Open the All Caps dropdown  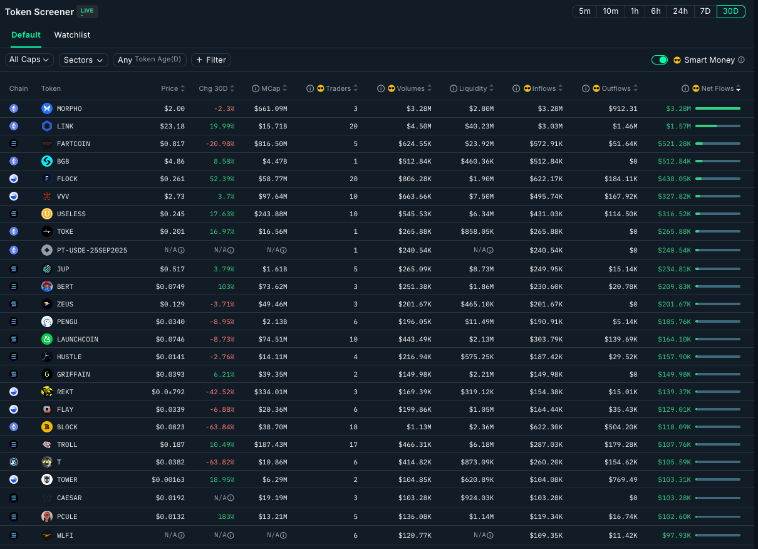[29, 60]
